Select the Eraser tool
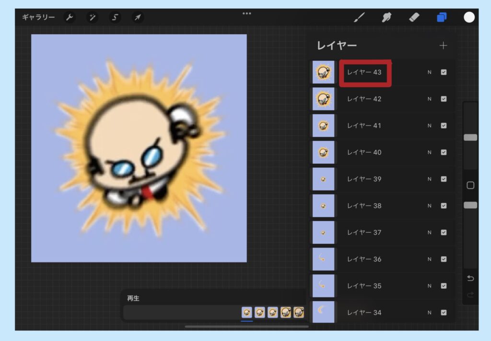This screenshot has width=491, height=341. (x=414, y=17)
